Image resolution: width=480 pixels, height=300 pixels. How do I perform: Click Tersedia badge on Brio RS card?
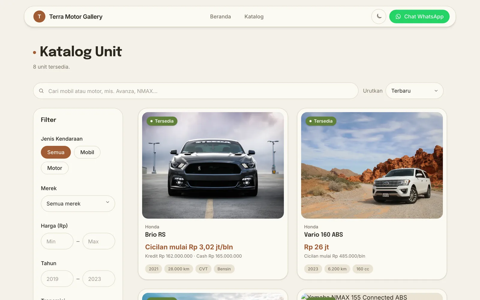pyautogui.click(x=162, y=121)
